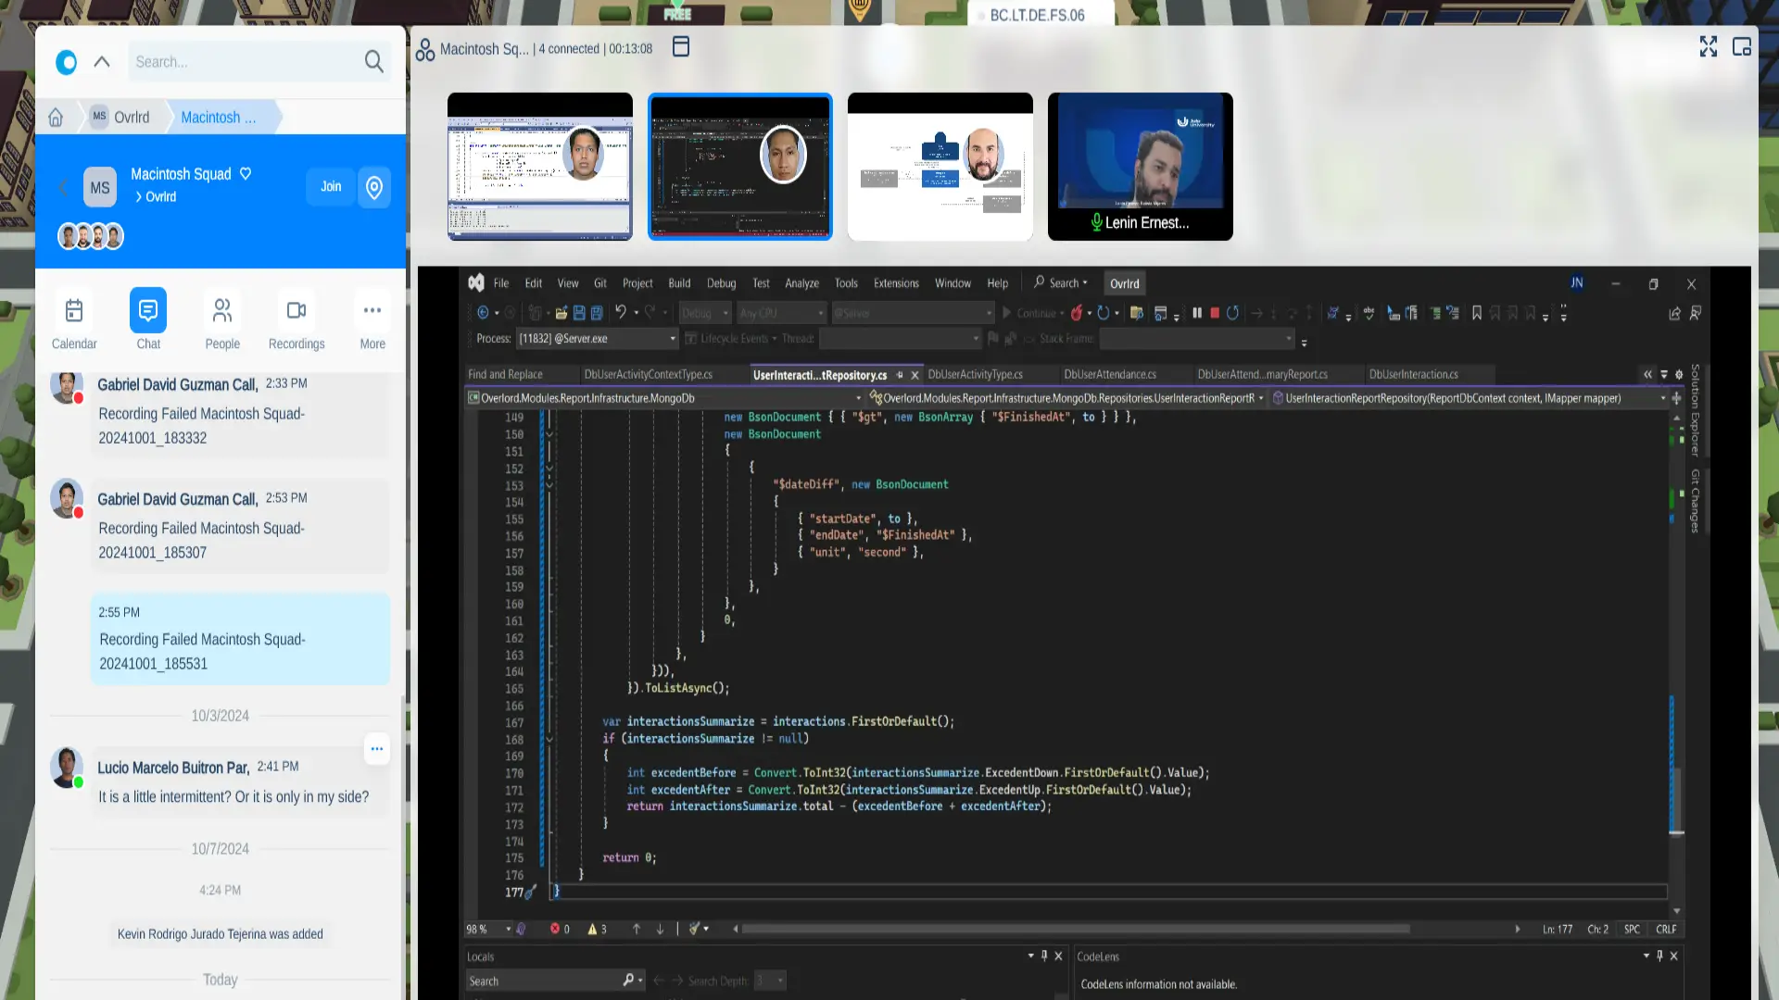1779x1000 pixels.
Task: Click the Join button for Macintosh Squad
Action: click(331, 187)
